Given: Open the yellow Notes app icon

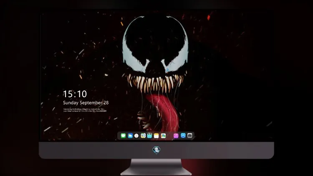Looking at the screenshot, I should click(156, 136).
